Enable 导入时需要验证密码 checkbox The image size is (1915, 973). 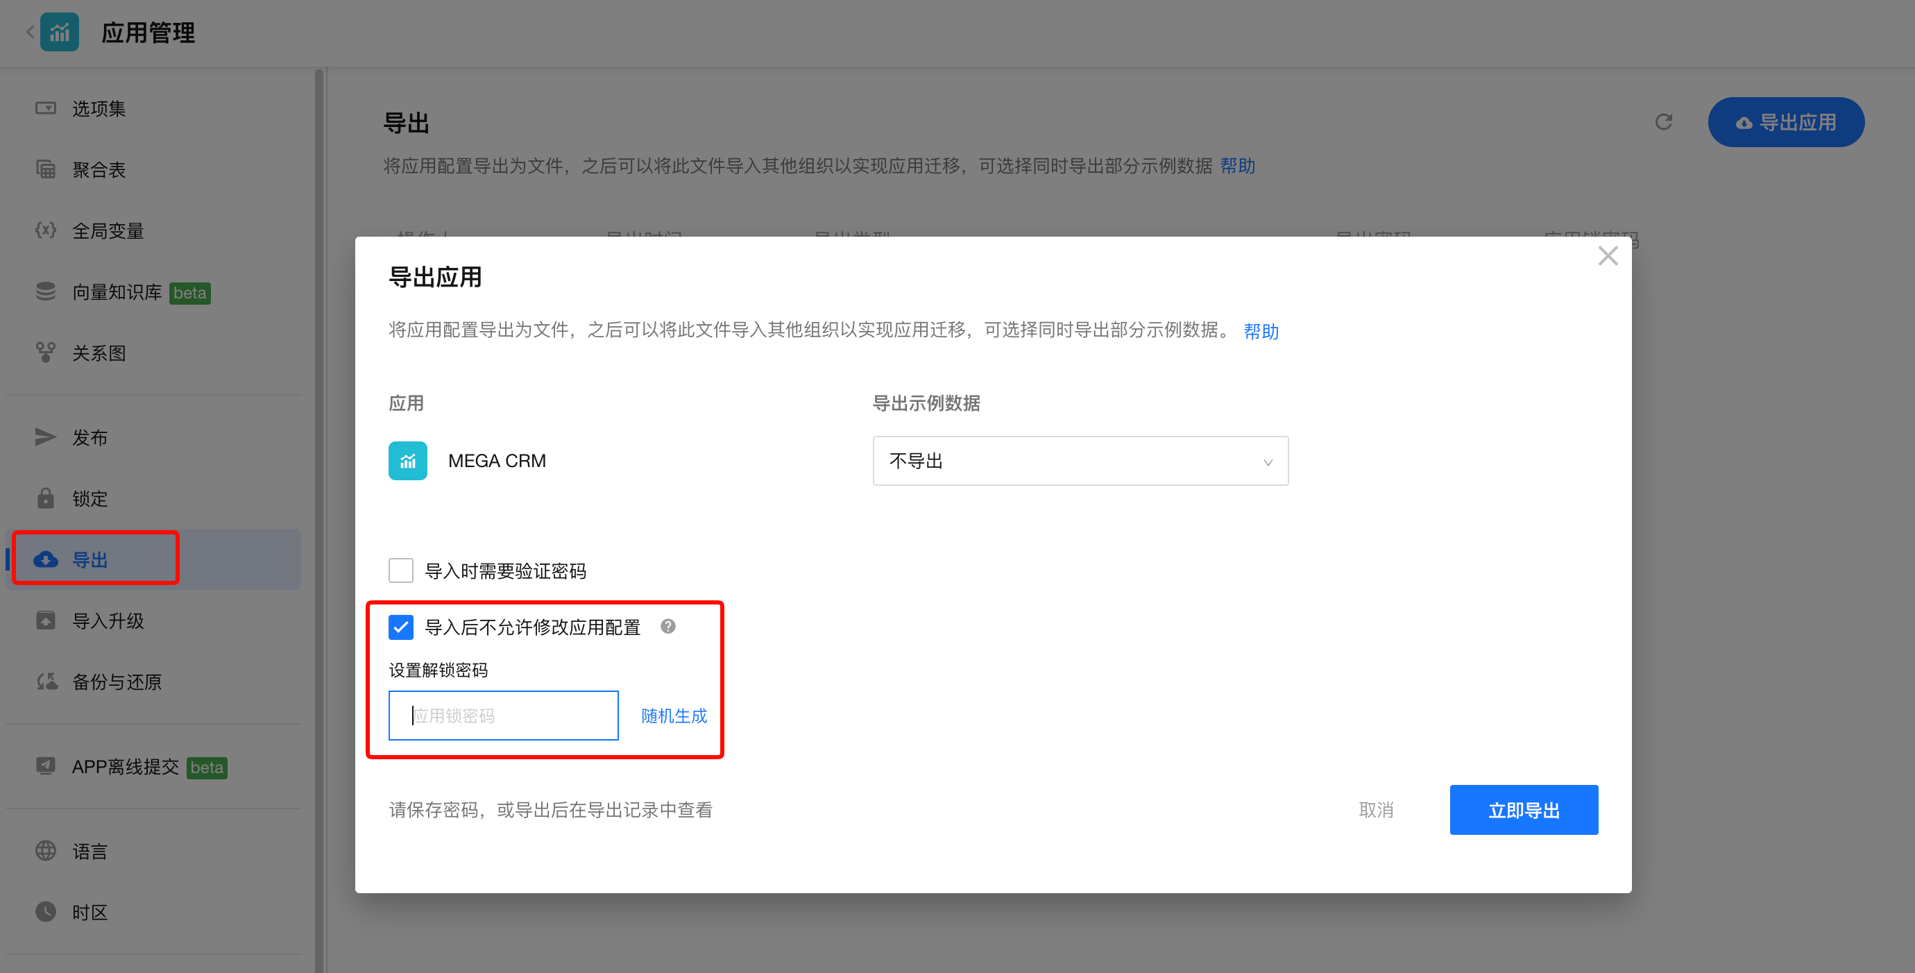(401, 570)
